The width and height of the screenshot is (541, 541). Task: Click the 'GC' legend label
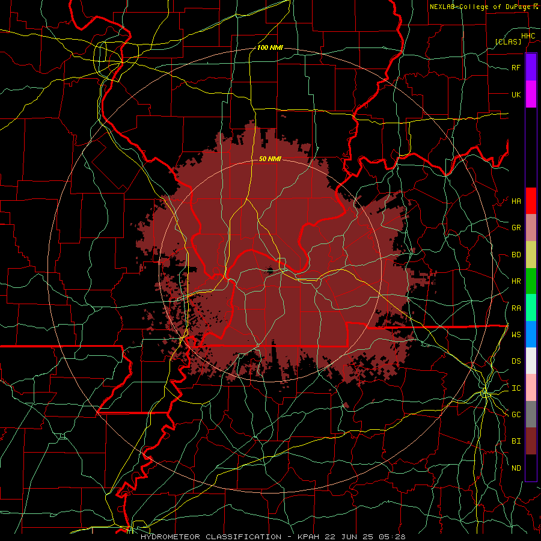(516, 415)
